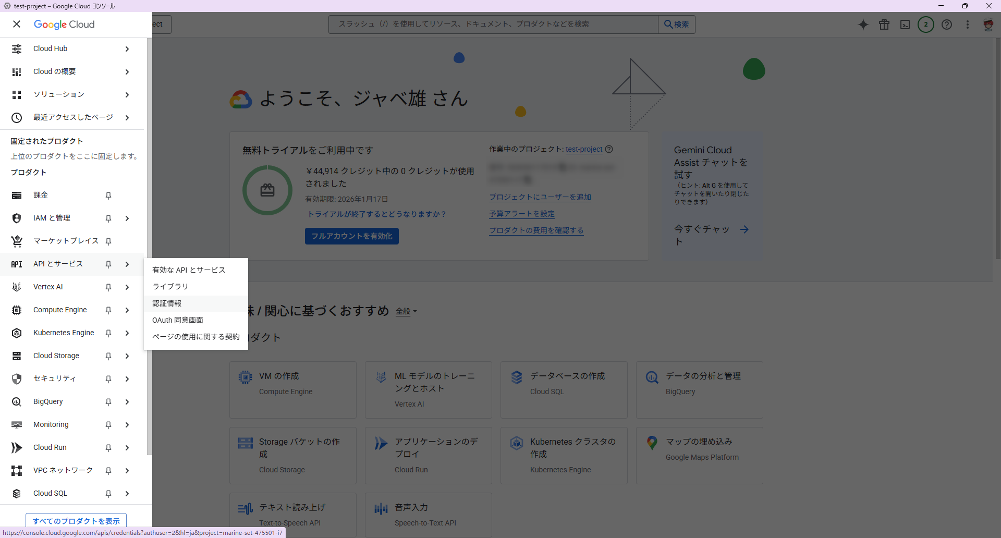This screenshot has width=1001, height=538.
Task: Click フルアカウントを有効化 button
Action: 352,236
